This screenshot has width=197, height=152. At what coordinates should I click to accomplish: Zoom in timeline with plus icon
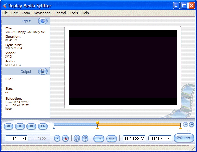[x=191, y=124]
